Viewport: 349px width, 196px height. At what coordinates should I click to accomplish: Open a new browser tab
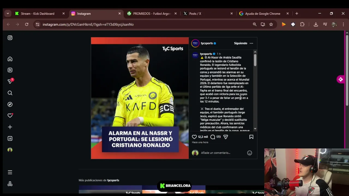(297, 14)
